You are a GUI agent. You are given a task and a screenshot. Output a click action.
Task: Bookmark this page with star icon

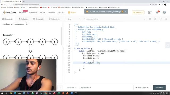156,4
